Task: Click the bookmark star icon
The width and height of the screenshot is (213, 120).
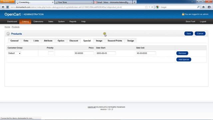Action: pos(146,7)
